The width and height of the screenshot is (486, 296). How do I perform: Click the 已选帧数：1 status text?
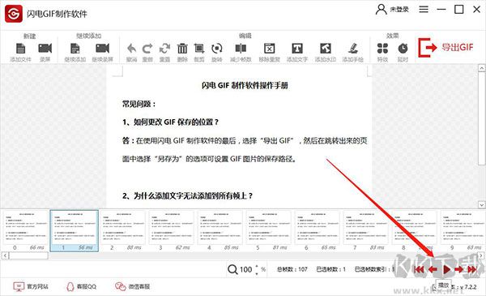[x=330, y=269]
